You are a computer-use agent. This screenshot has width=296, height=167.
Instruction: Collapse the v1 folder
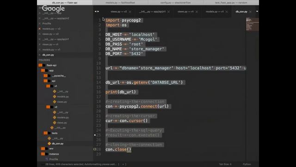(50, 86)
